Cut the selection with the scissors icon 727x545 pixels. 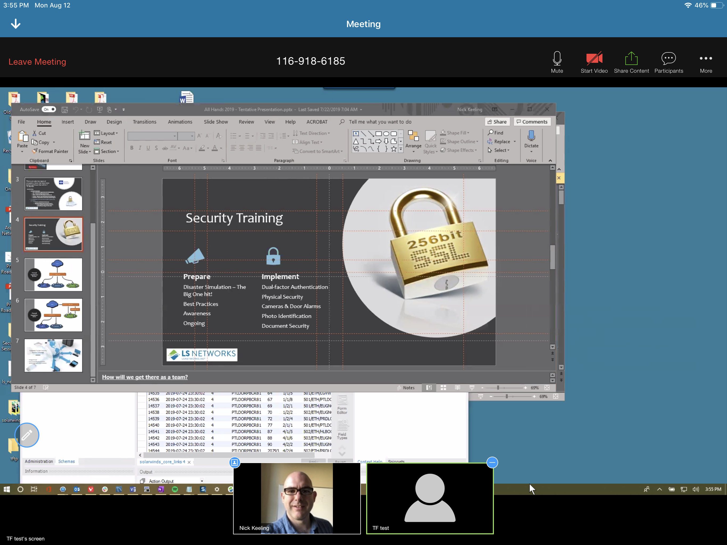click(x=35, y=133)
